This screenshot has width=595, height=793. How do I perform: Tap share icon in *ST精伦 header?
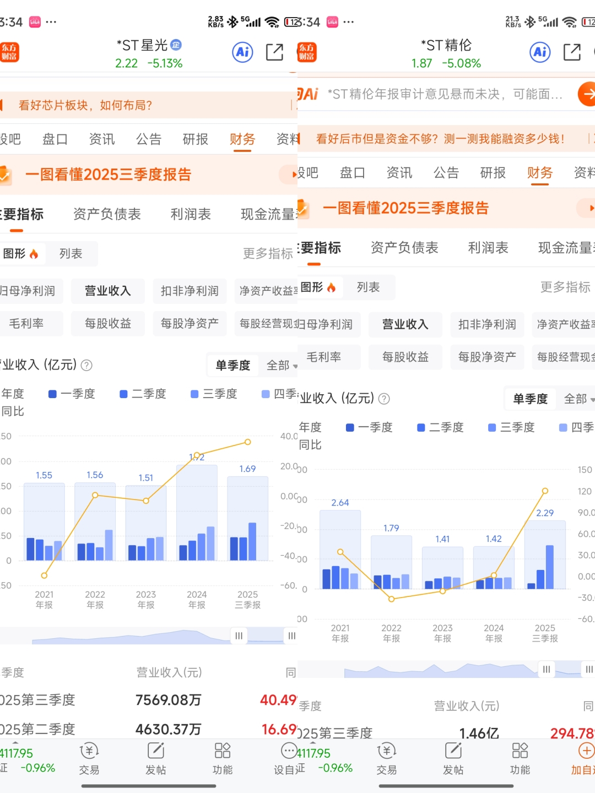[x=572, y=52]
